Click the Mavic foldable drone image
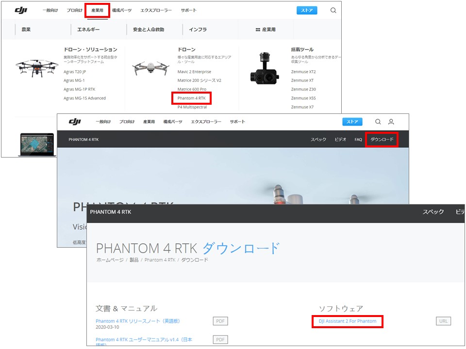The width and height of the screenshot is (466, 349). coord(150,68)
